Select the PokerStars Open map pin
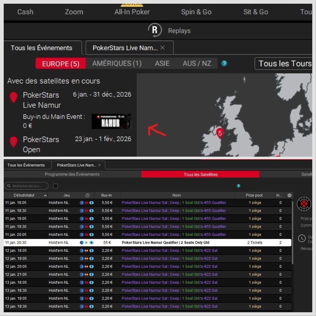The width and height of the screenshot is (316, 316). 14,142
